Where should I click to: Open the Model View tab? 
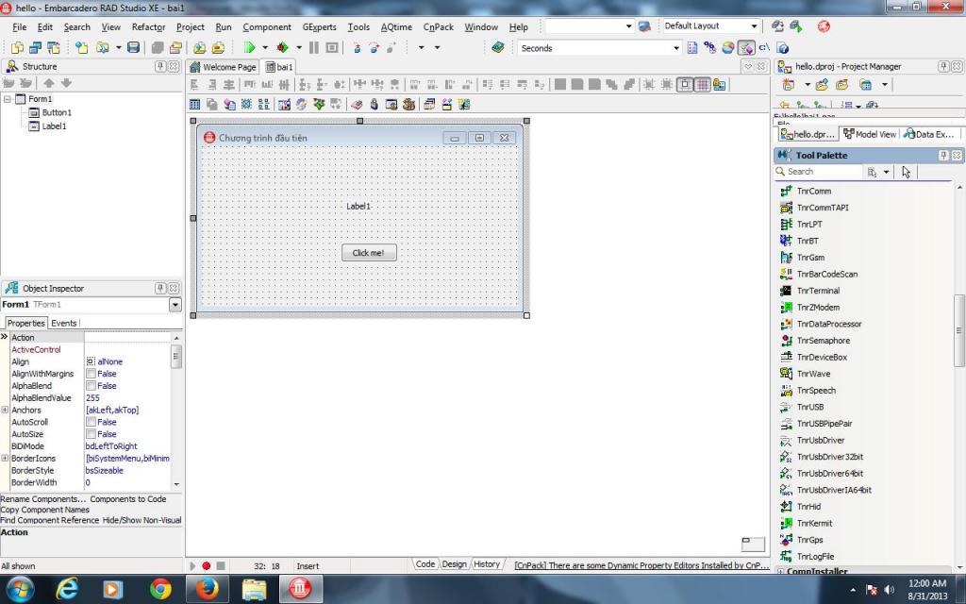869,134
